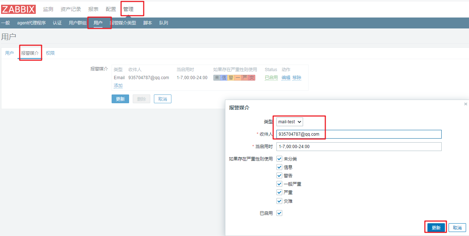
Task: Click 添加 link to add media
Action: tap(118, 86)
